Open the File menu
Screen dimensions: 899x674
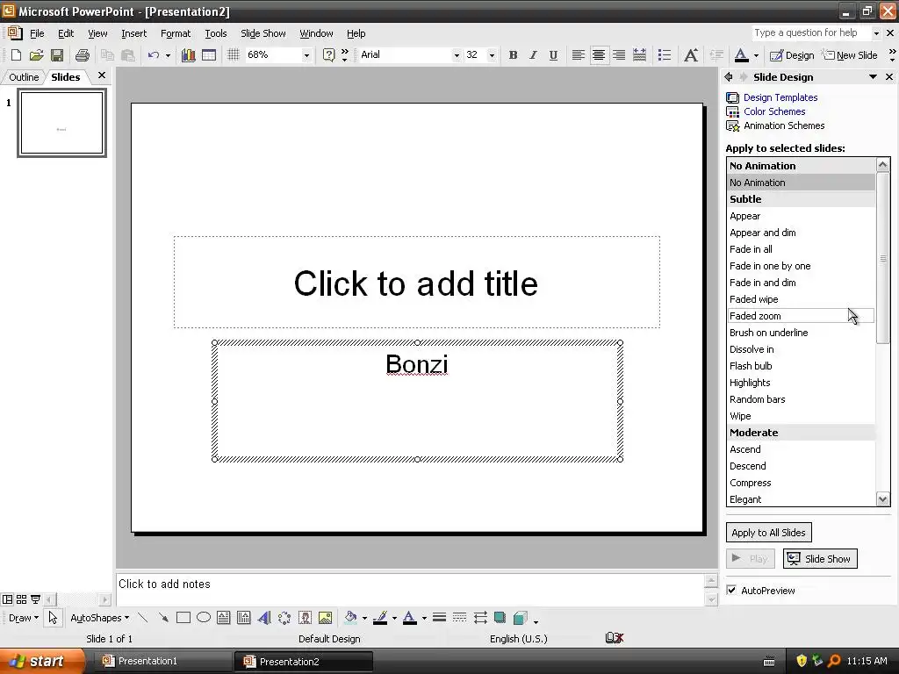[37, 33]
